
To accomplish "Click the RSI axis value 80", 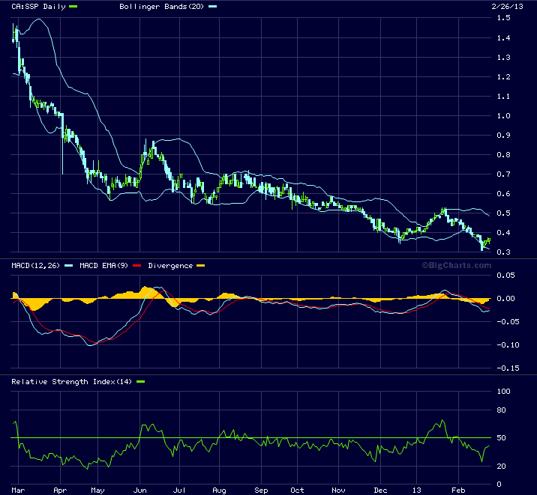I will point(501,410).
